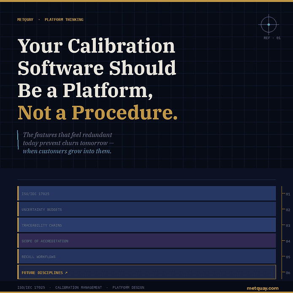293x293 pixels.
Task: Click scale marker 06
Action: [288, 273]
